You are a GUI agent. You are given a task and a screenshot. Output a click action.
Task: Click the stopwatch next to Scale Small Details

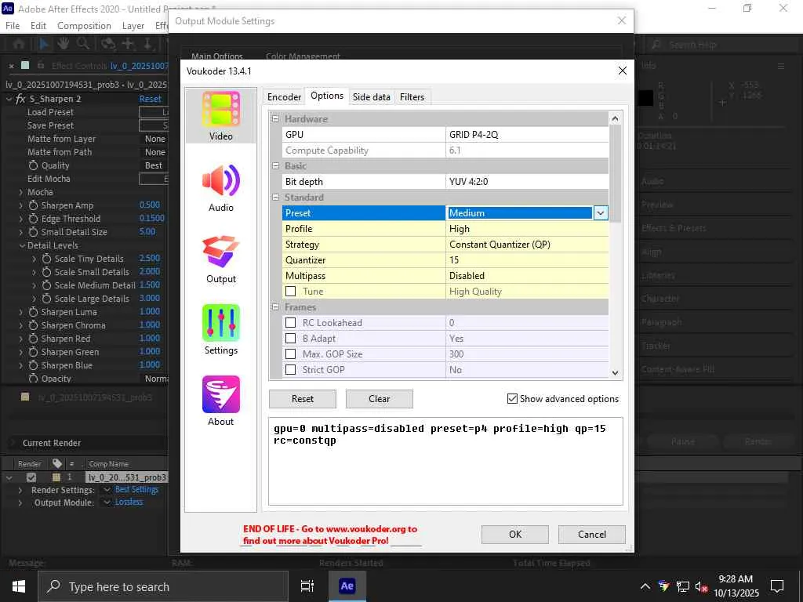coord(46,272)
